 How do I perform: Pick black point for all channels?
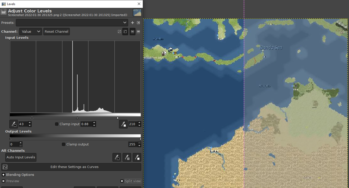tap(117, 157)
